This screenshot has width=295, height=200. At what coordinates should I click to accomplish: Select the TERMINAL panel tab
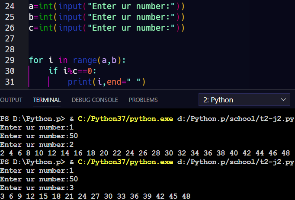tap(47, 100)
